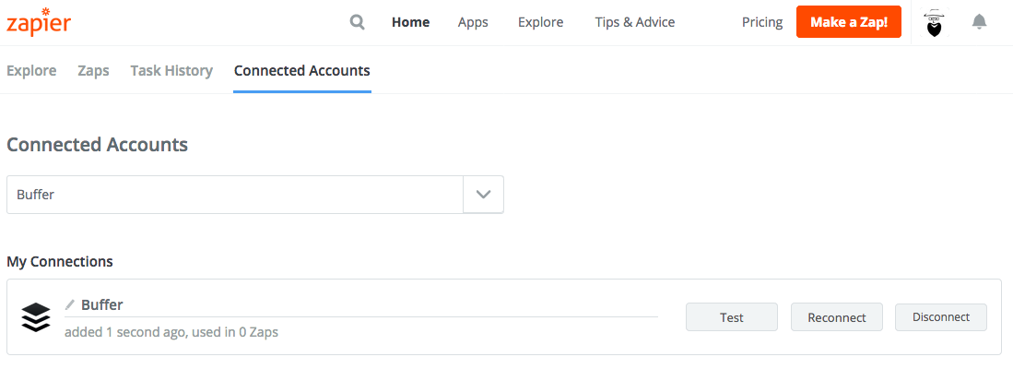Show notifications via the bell icon
The height and width of the screenshot is (369, 1013).
coord(980,22)
